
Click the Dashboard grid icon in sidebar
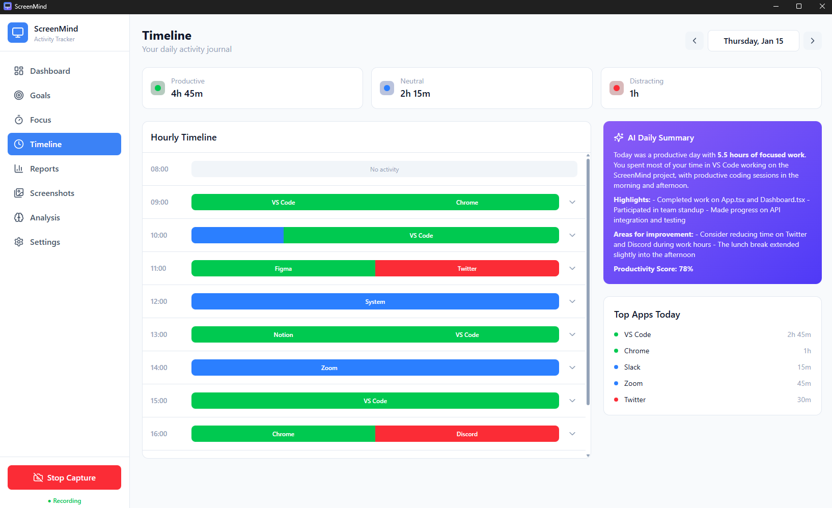19,71
